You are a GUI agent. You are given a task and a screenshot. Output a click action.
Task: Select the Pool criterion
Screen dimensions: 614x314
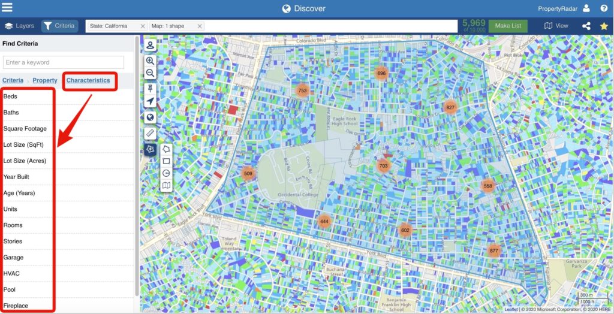[x=67, y=289]
